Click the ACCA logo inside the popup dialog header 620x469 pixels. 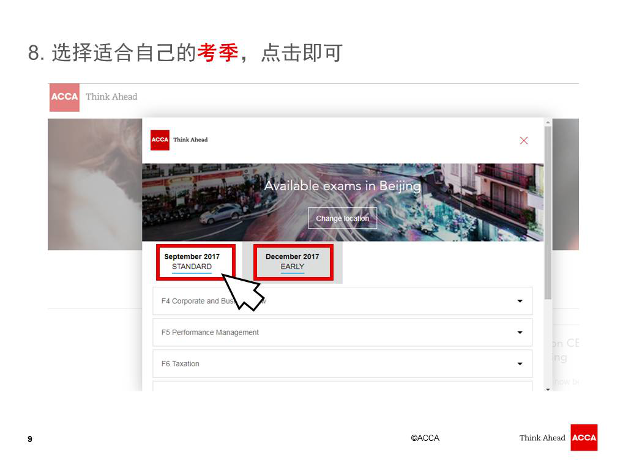pos(159,140)
